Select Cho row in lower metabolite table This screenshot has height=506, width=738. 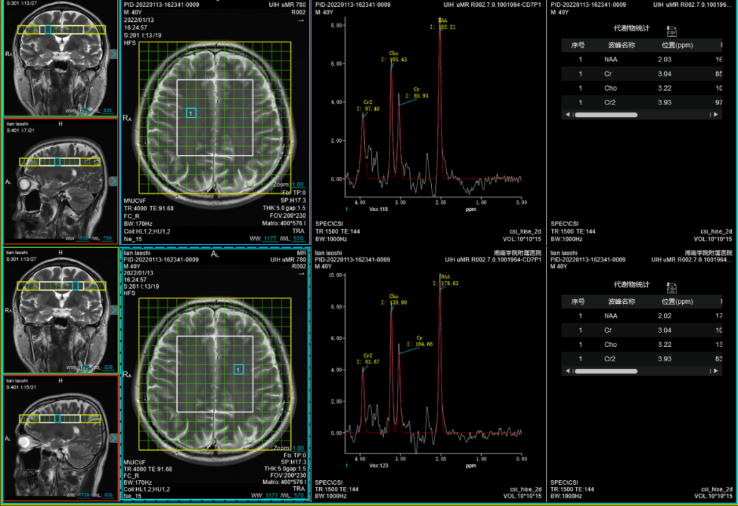642,345
